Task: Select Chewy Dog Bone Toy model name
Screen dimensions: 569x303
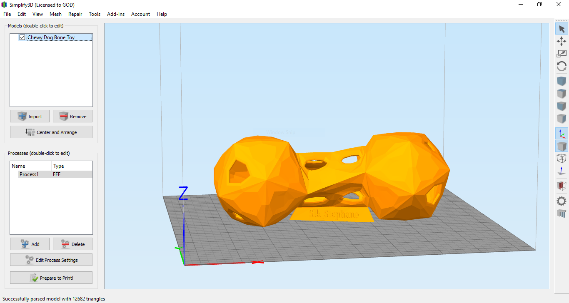Action: [51, 37]
